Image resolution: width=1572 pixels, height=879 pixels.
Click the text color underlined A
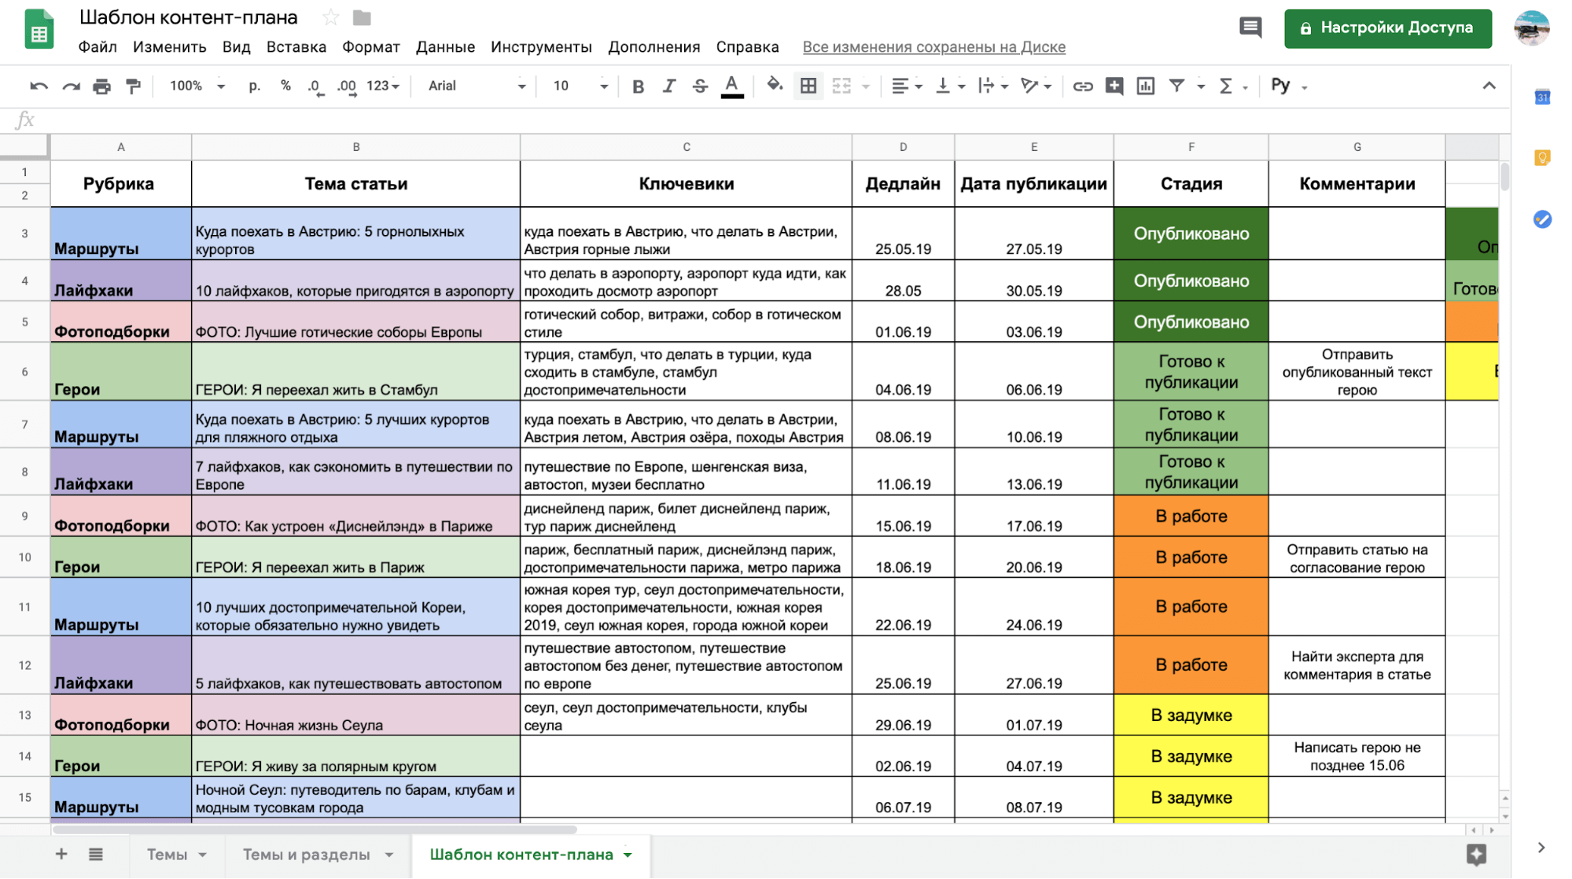(x=731, y=86)
